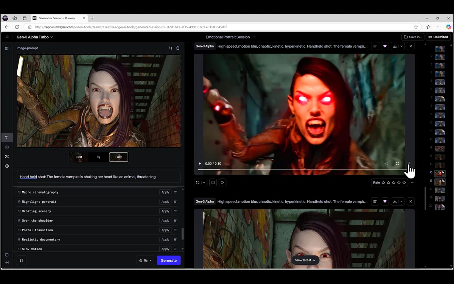
Task: Collapse the sidebar with arrow icon
Action: coord(7,262)
